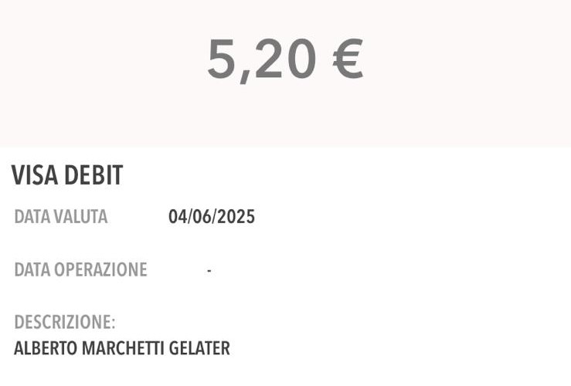This screenshot has width=571, height=386.
Task: Select the name ALBERTO in the description
Action: coord(43,348)
